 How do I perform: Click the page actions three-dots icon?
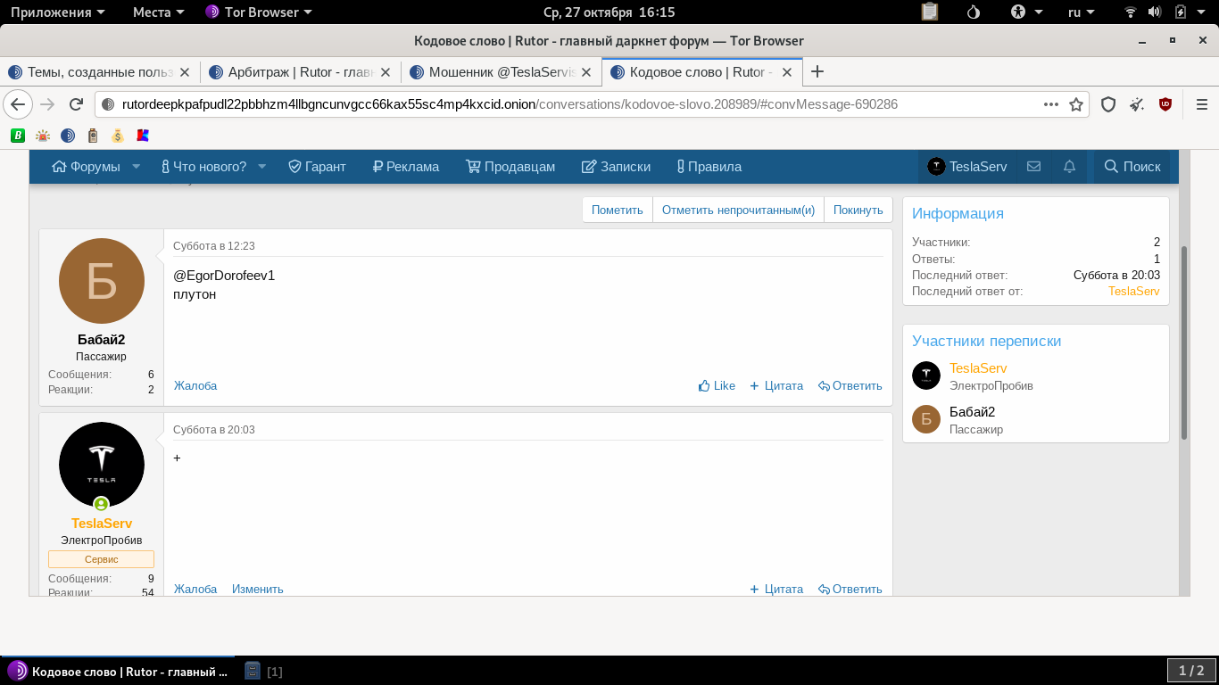[x=1051, y=104]
